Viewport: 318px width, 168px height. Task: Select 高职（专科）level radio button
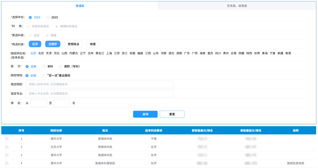[61, 66]
